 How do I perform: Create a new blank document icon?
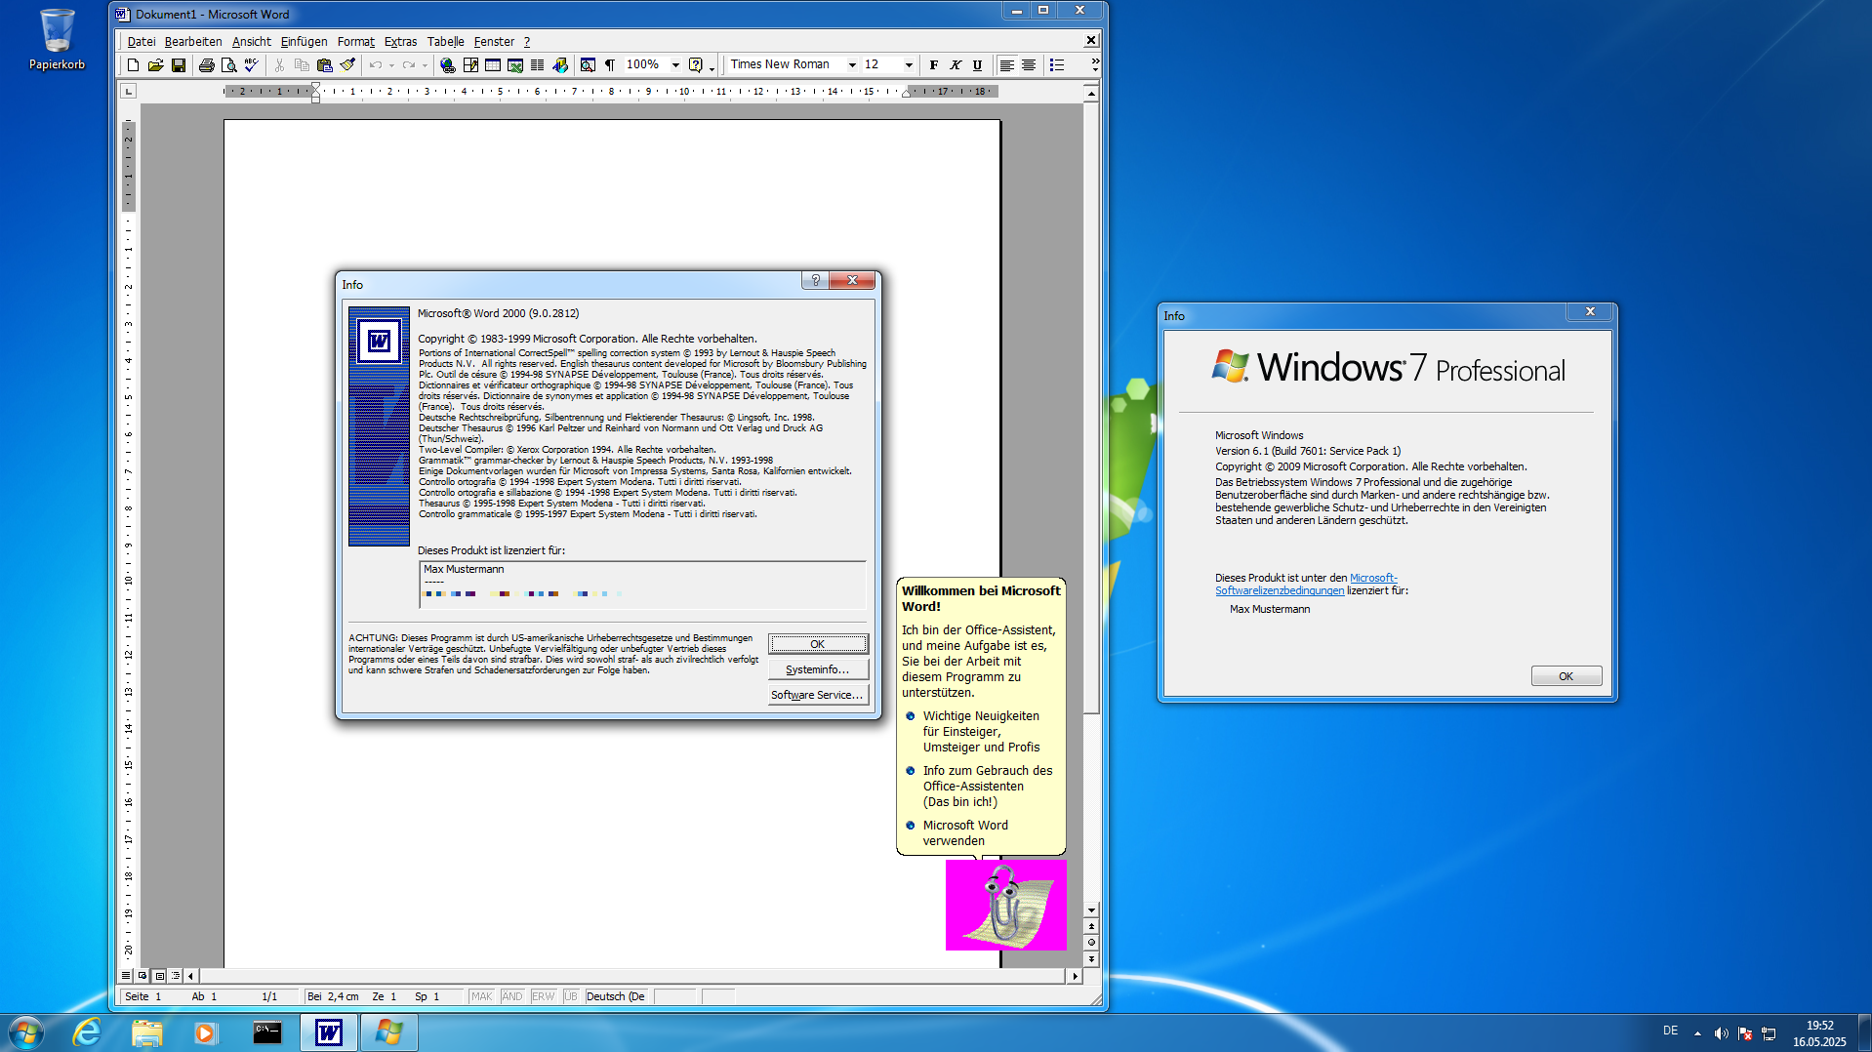[133, 65]
